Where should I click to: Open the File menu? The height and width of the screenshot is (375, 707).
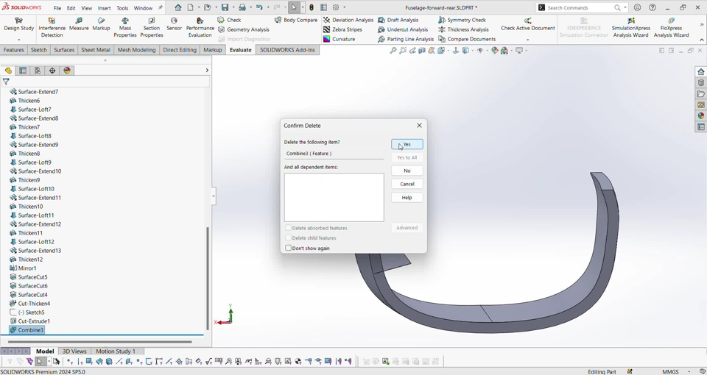57,8
